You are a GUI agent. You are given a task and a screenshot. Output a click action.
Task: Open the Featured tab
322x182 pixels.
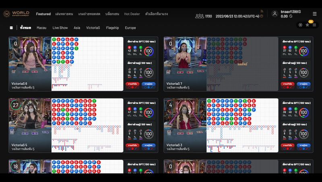(x=43, y=14)
